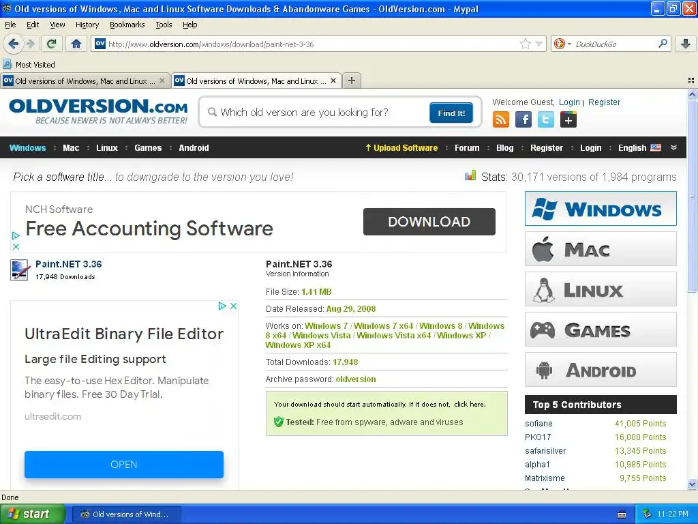Click the Windows 7 compatibility link
Viewport: 698px width, 524px height.
(326, 325)
